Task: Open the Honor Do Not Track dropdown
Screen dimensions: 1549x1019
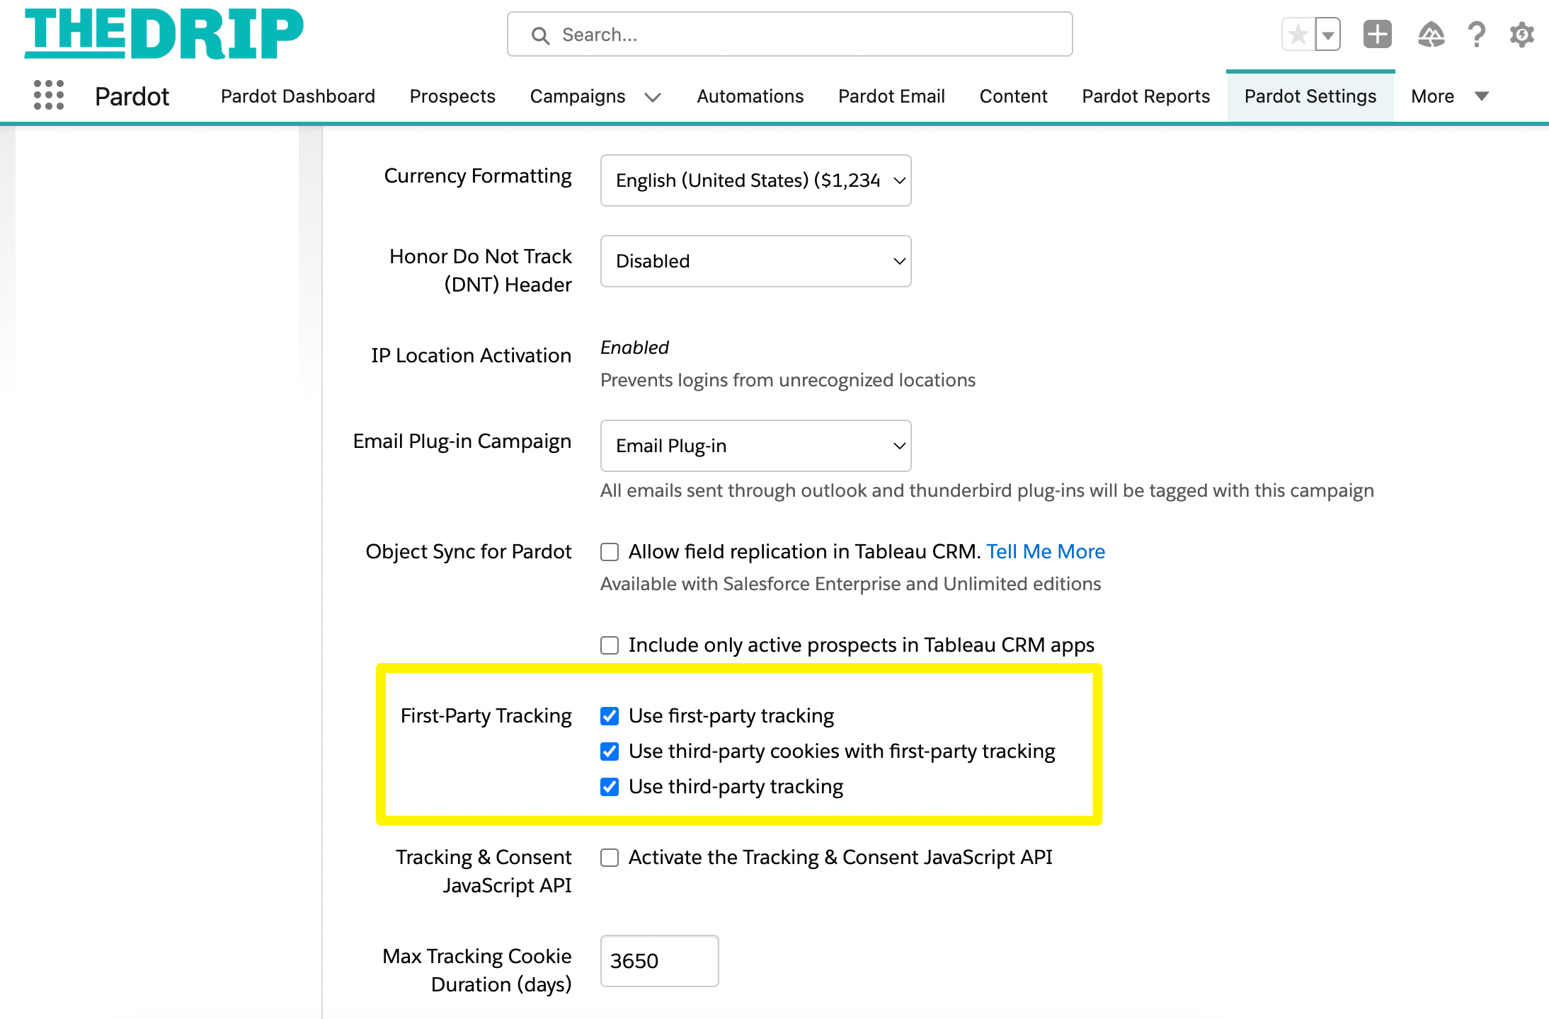Action: click(755, 261)
